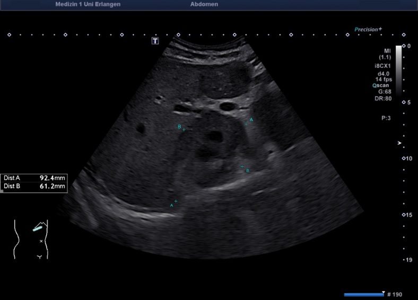Screen dimensions: 418x300
Task: Click the grayscale map bar
Action: [398, 69]
